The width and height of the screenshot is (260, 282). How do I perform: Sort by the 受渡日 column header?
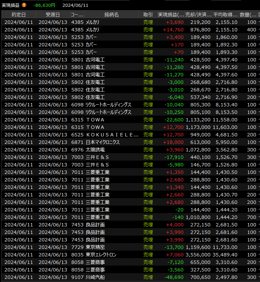pos(53,15)
